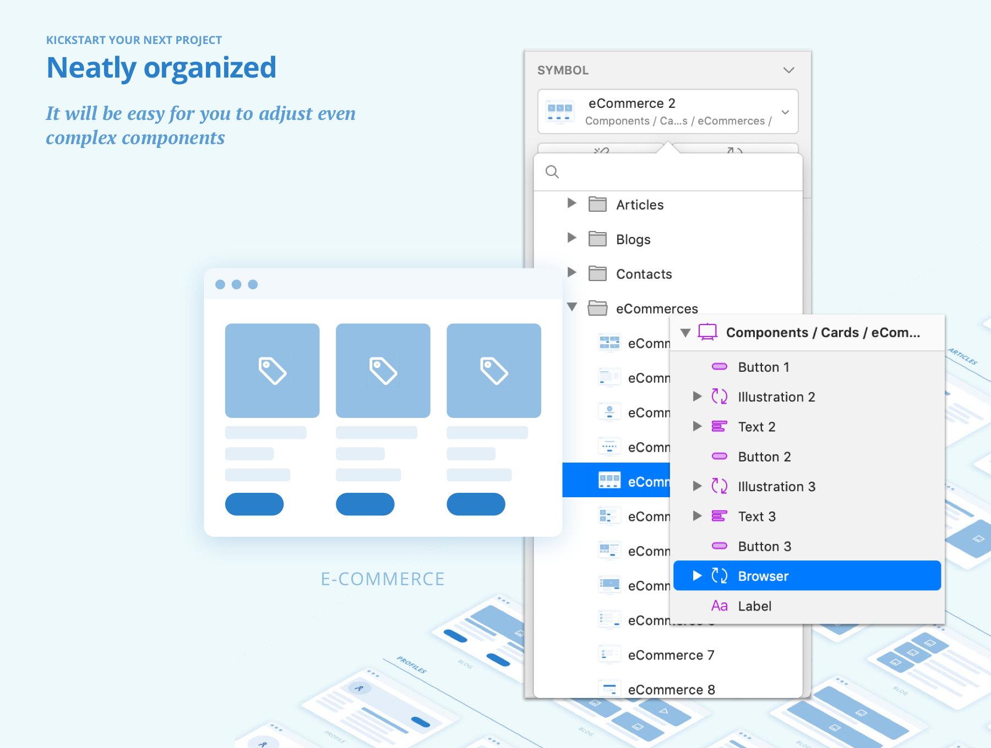Click the Blogs folder icon
Screen dimensions: 991x748
click(597, 239)
